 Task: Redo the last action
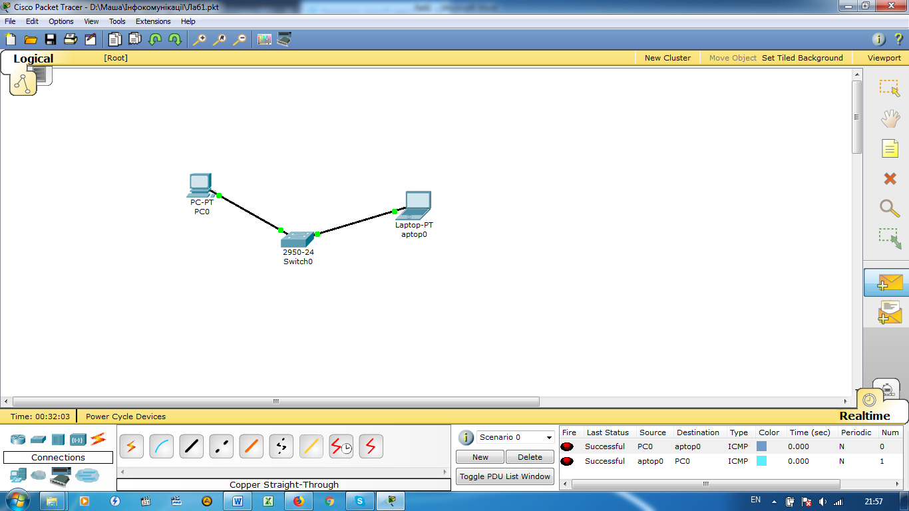[x=175, y=39]
